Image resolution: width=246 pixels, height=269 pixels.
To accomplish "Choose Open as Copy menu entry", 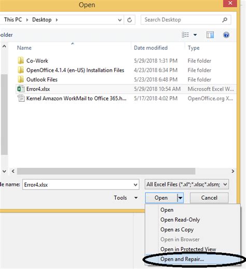I will 177,230.
